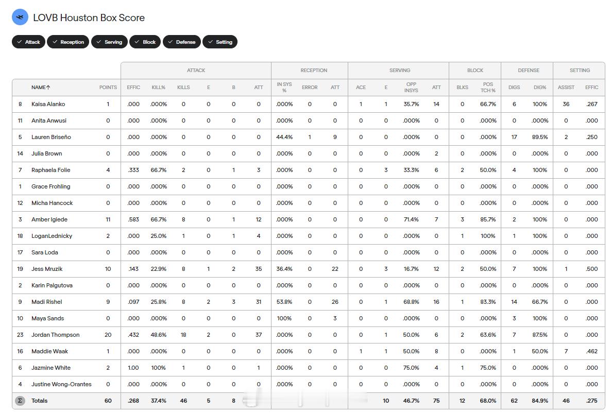Select player Jordan Thompson

[55, 335]
